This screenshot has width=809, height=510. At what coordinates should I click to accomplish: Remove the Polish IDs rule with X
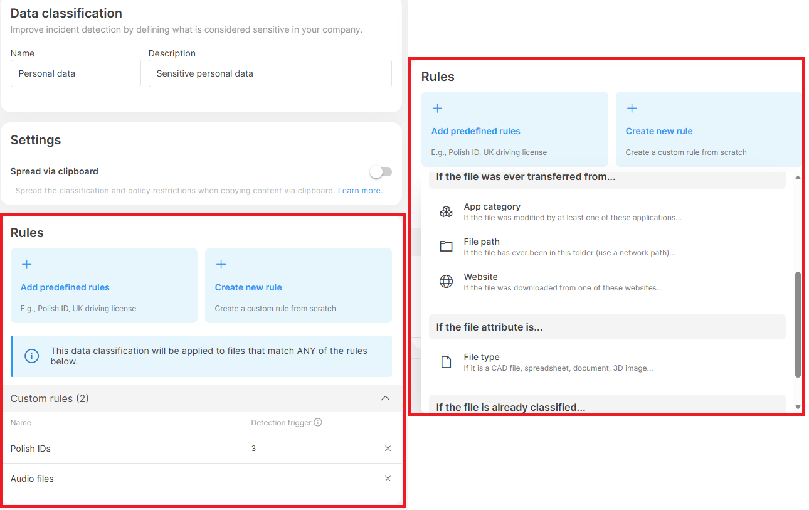pyautogui.click(x=388, y=449)
